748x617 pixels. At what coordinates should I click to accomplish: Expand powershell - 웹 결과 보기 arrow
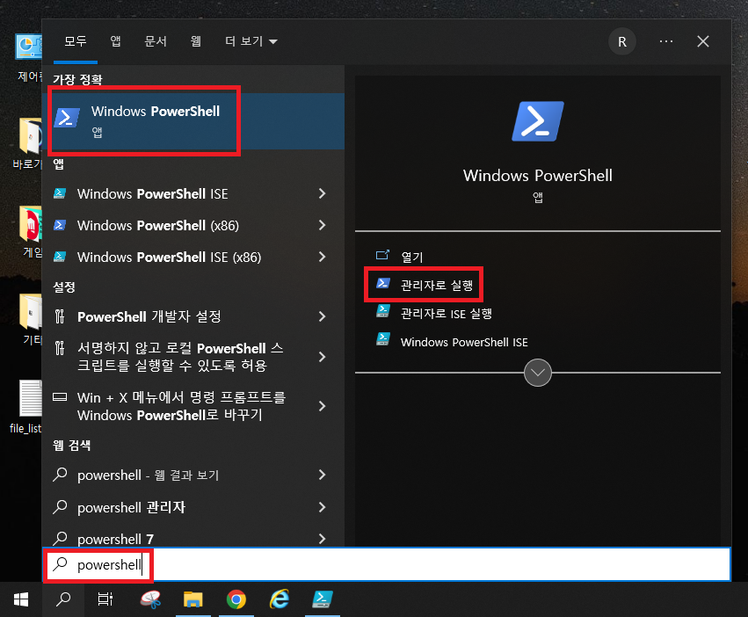point(323,475)
